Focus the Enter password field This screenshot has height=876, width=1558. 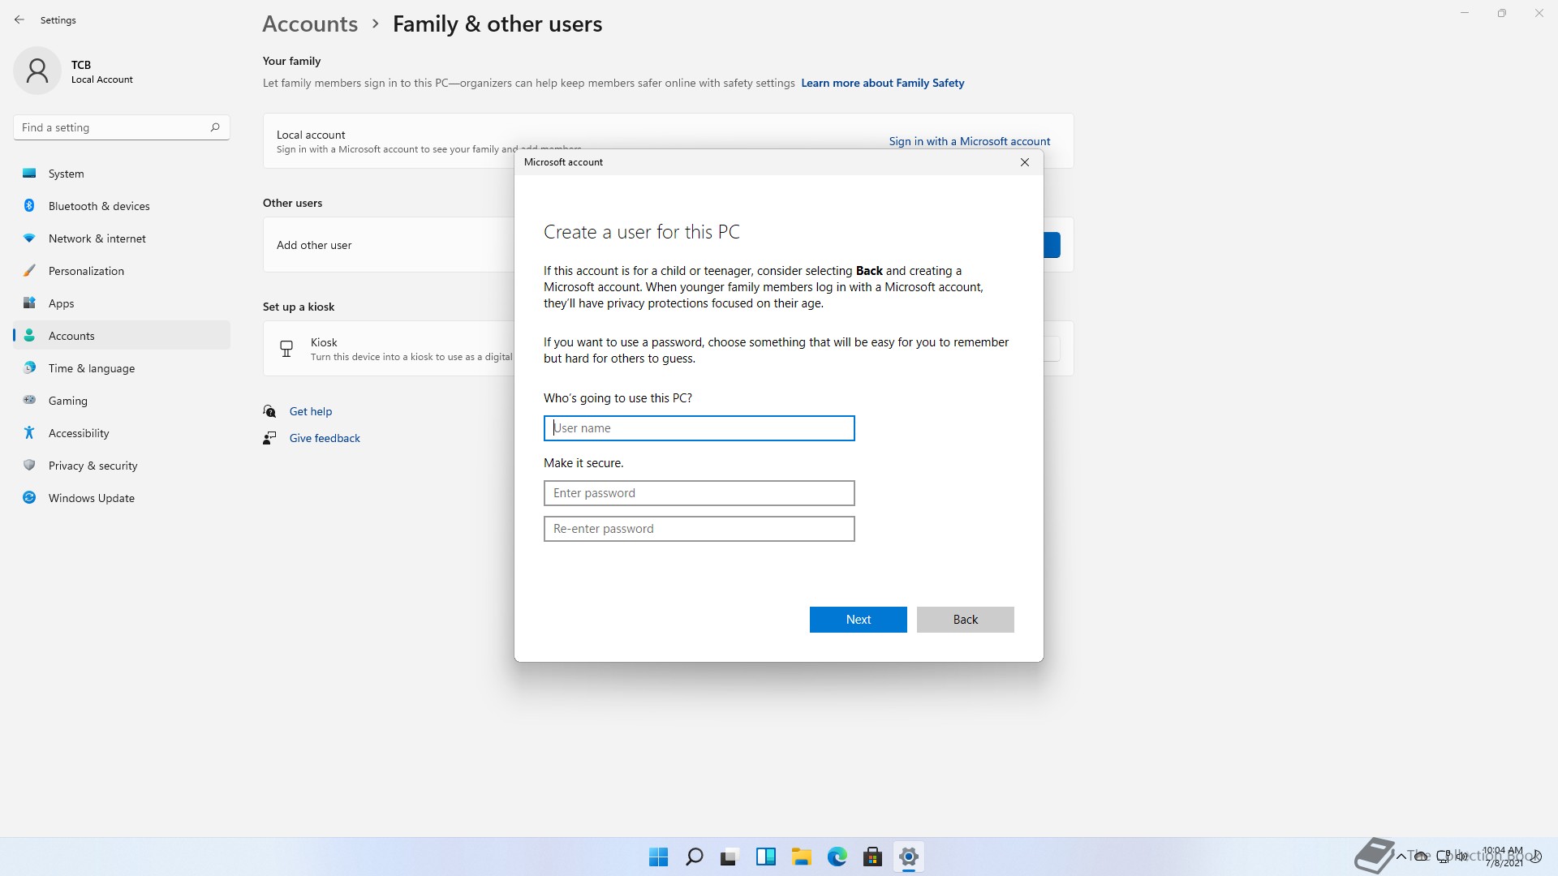(x=699, y=493)
